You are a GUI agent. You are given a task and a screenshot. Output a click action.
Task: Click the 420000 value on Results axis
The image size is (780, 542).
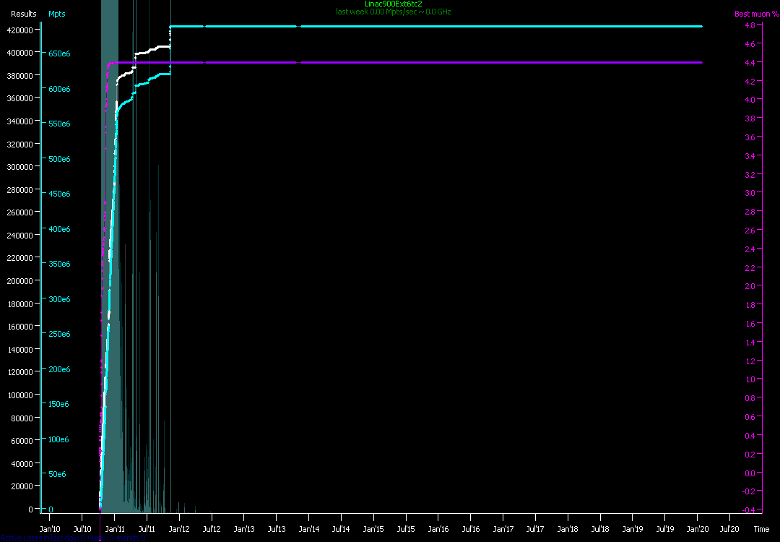[20, 30]
